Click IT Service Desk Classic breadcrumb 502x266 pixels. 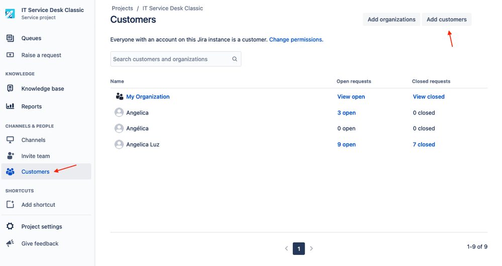pyautogui.click(x=172, y=9)
